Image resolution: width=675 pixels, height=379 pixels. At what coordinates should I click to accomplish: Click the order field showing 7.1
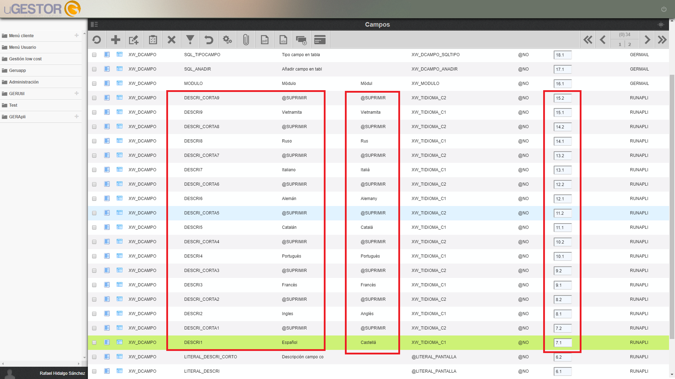(x=562, y=343)
